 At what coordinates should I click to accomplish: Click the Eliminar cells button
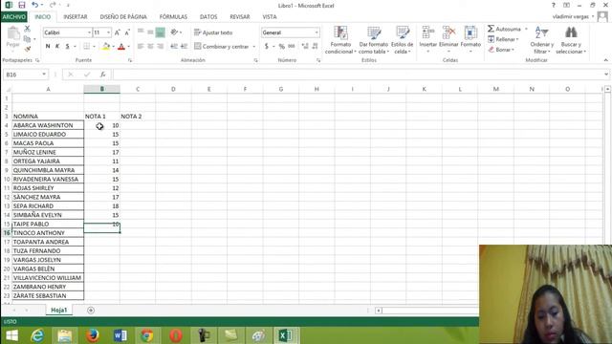click(448, 40)
